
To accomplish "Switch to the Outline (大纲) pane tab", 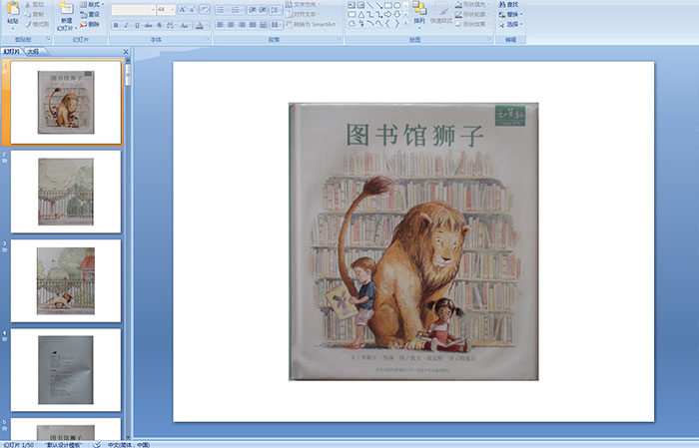I will pos(33,52).
